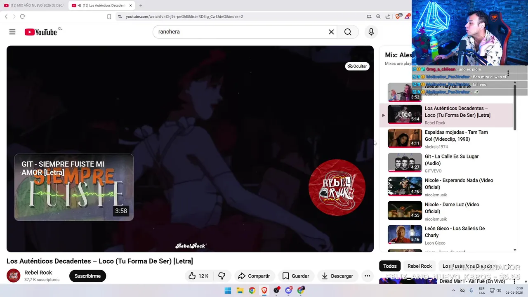
Task: Open Brave Shields lion icon
Action: [398, 16]
